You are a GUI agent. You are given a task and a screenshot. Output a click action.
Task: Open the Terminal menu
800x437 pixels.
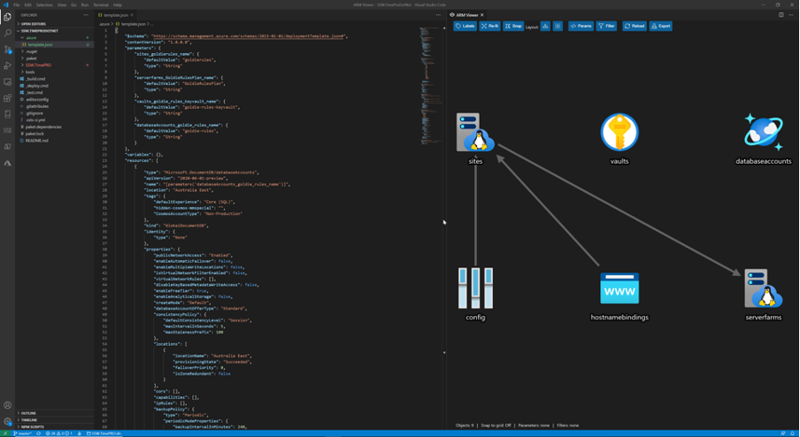coord(101,4)
